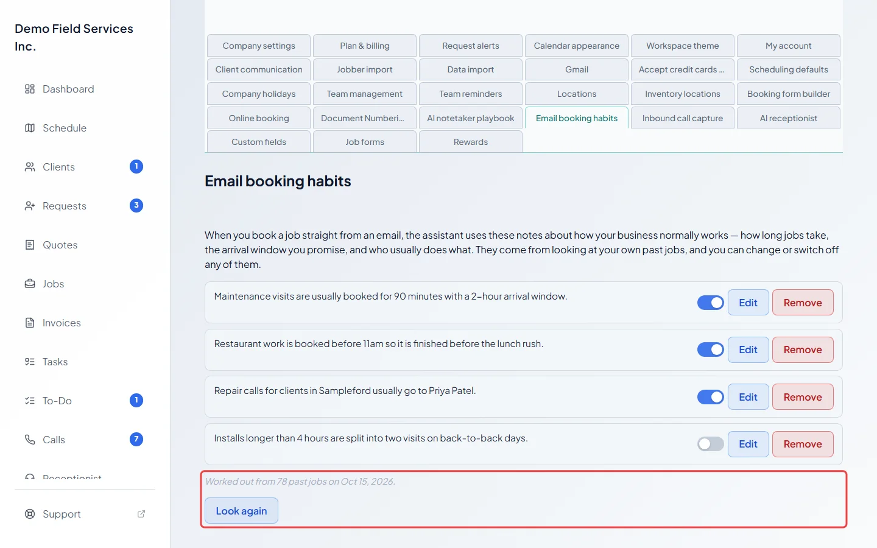
Task: Click the Support lifebuoy icon
Action: point(30,514)
